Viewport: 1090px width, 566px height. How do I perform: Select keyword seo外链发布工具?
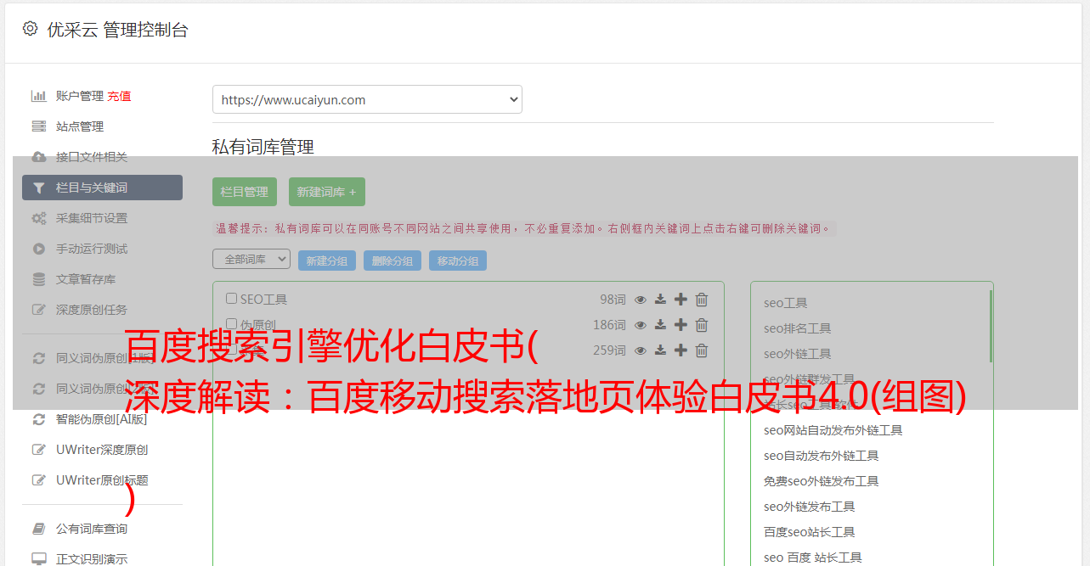point(810,507)
